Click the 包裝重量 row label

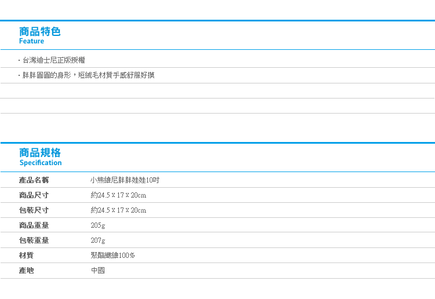click(x=34, y=240)
